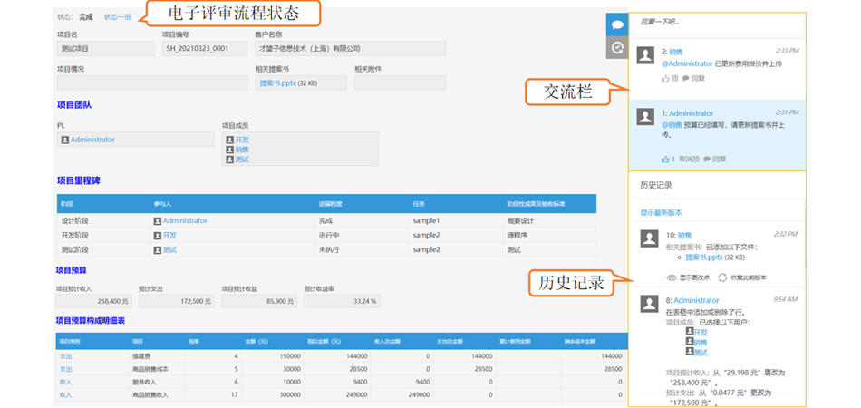Image resolution: width=861 pixels, height=408 pixels.
Task: Cancel the like with 取消顶
Action: click(689, 160)
